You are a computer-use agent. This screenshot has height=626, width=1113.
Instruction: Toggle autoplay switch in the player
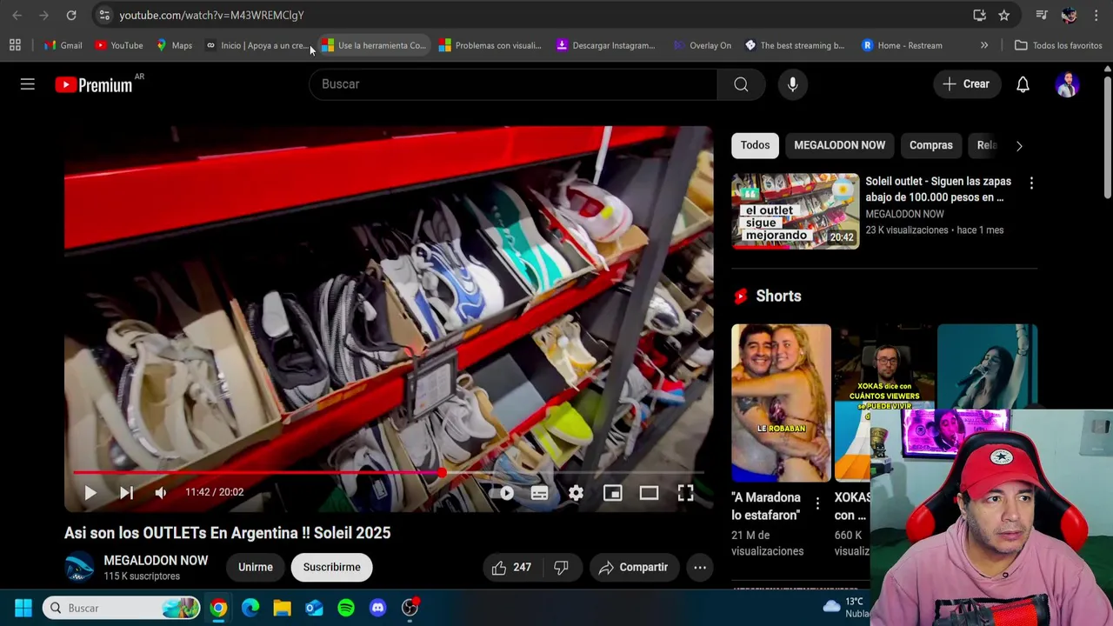tap(503, 493)
